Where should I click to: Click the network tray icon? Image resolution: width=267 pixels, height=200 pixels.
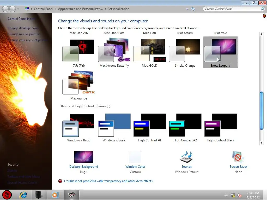click(233, 195)
